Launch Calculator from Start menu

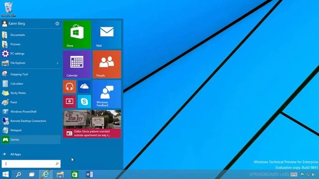coord(31,84)
